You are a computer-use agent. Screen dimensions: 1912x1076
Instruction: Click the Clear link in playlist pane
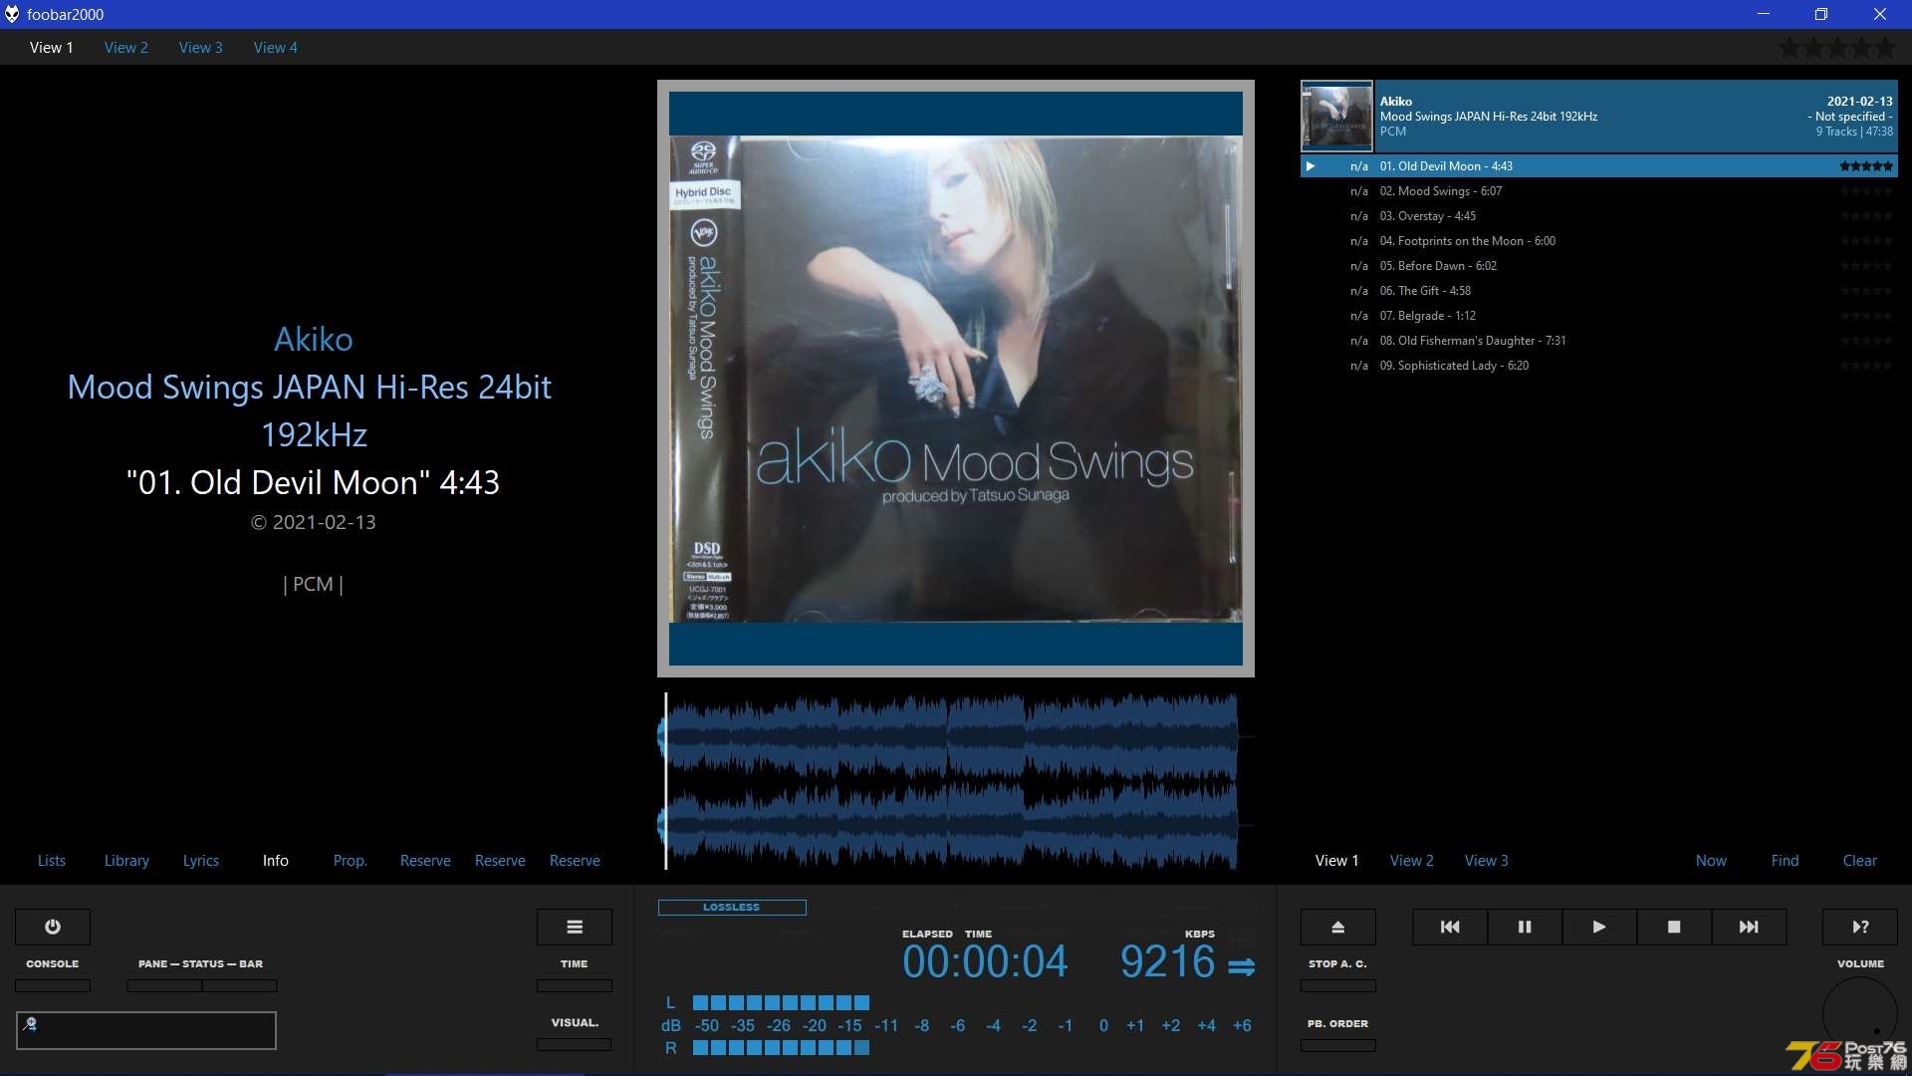pyautogui.click(x=1860, y=860)
